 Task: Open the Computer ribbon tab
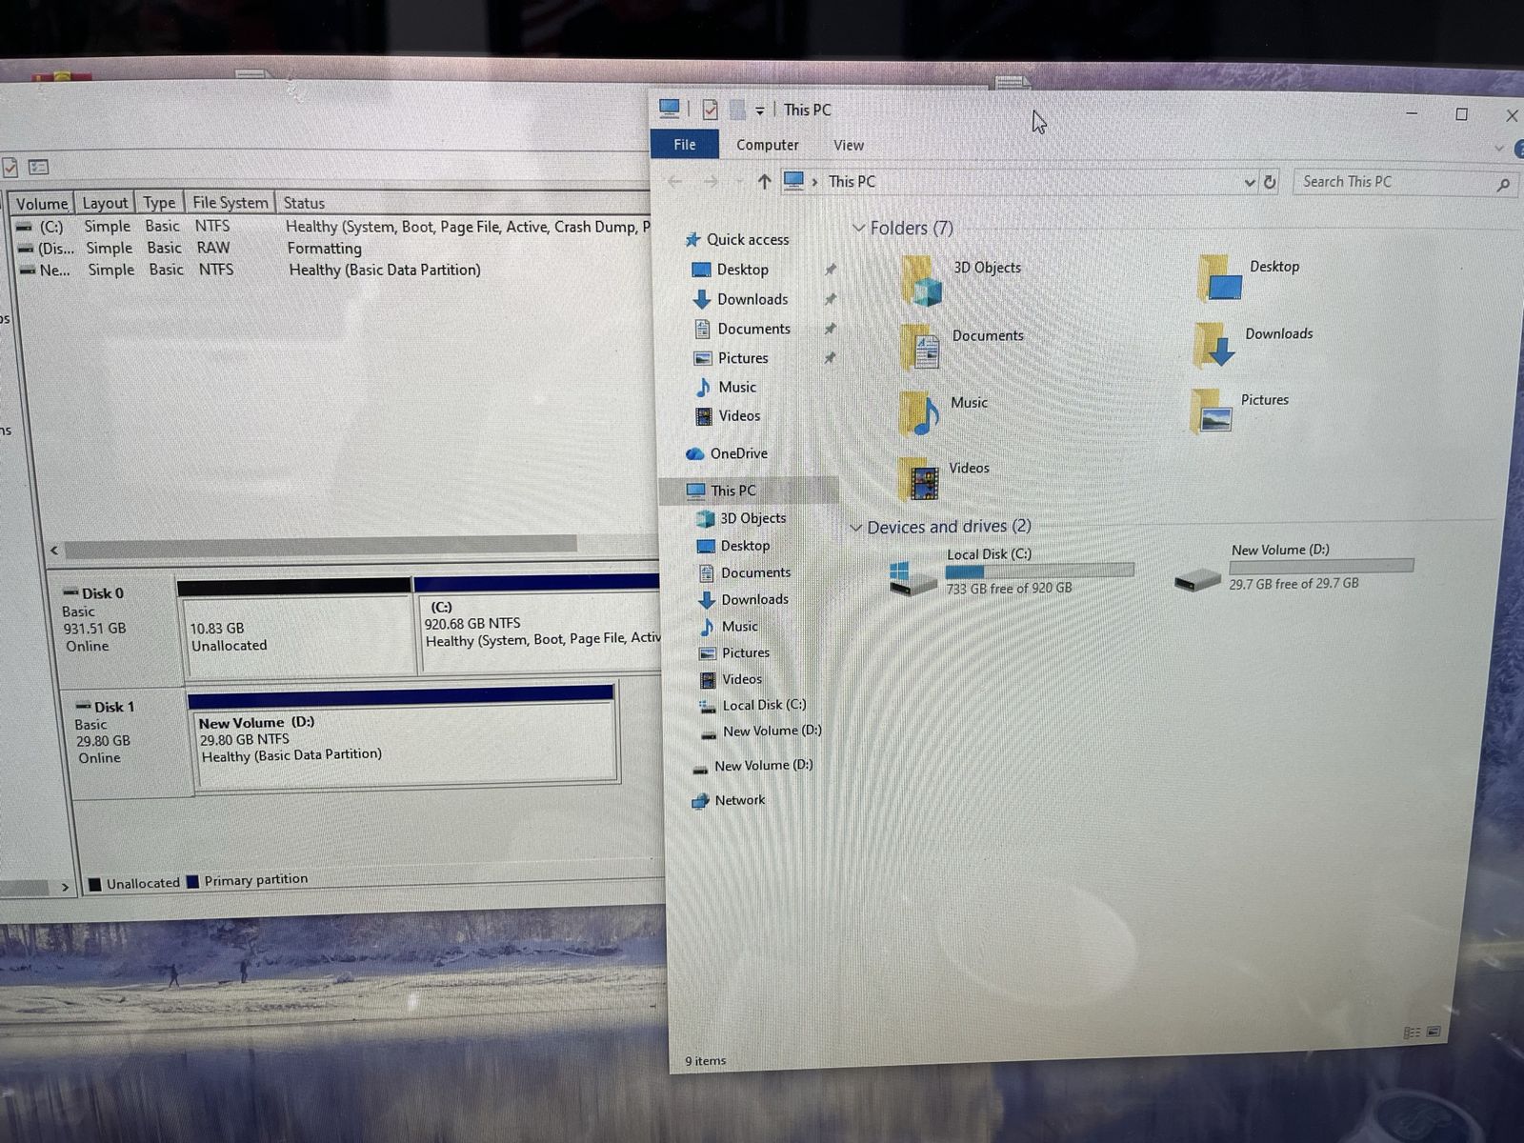(x=767, y=145)
